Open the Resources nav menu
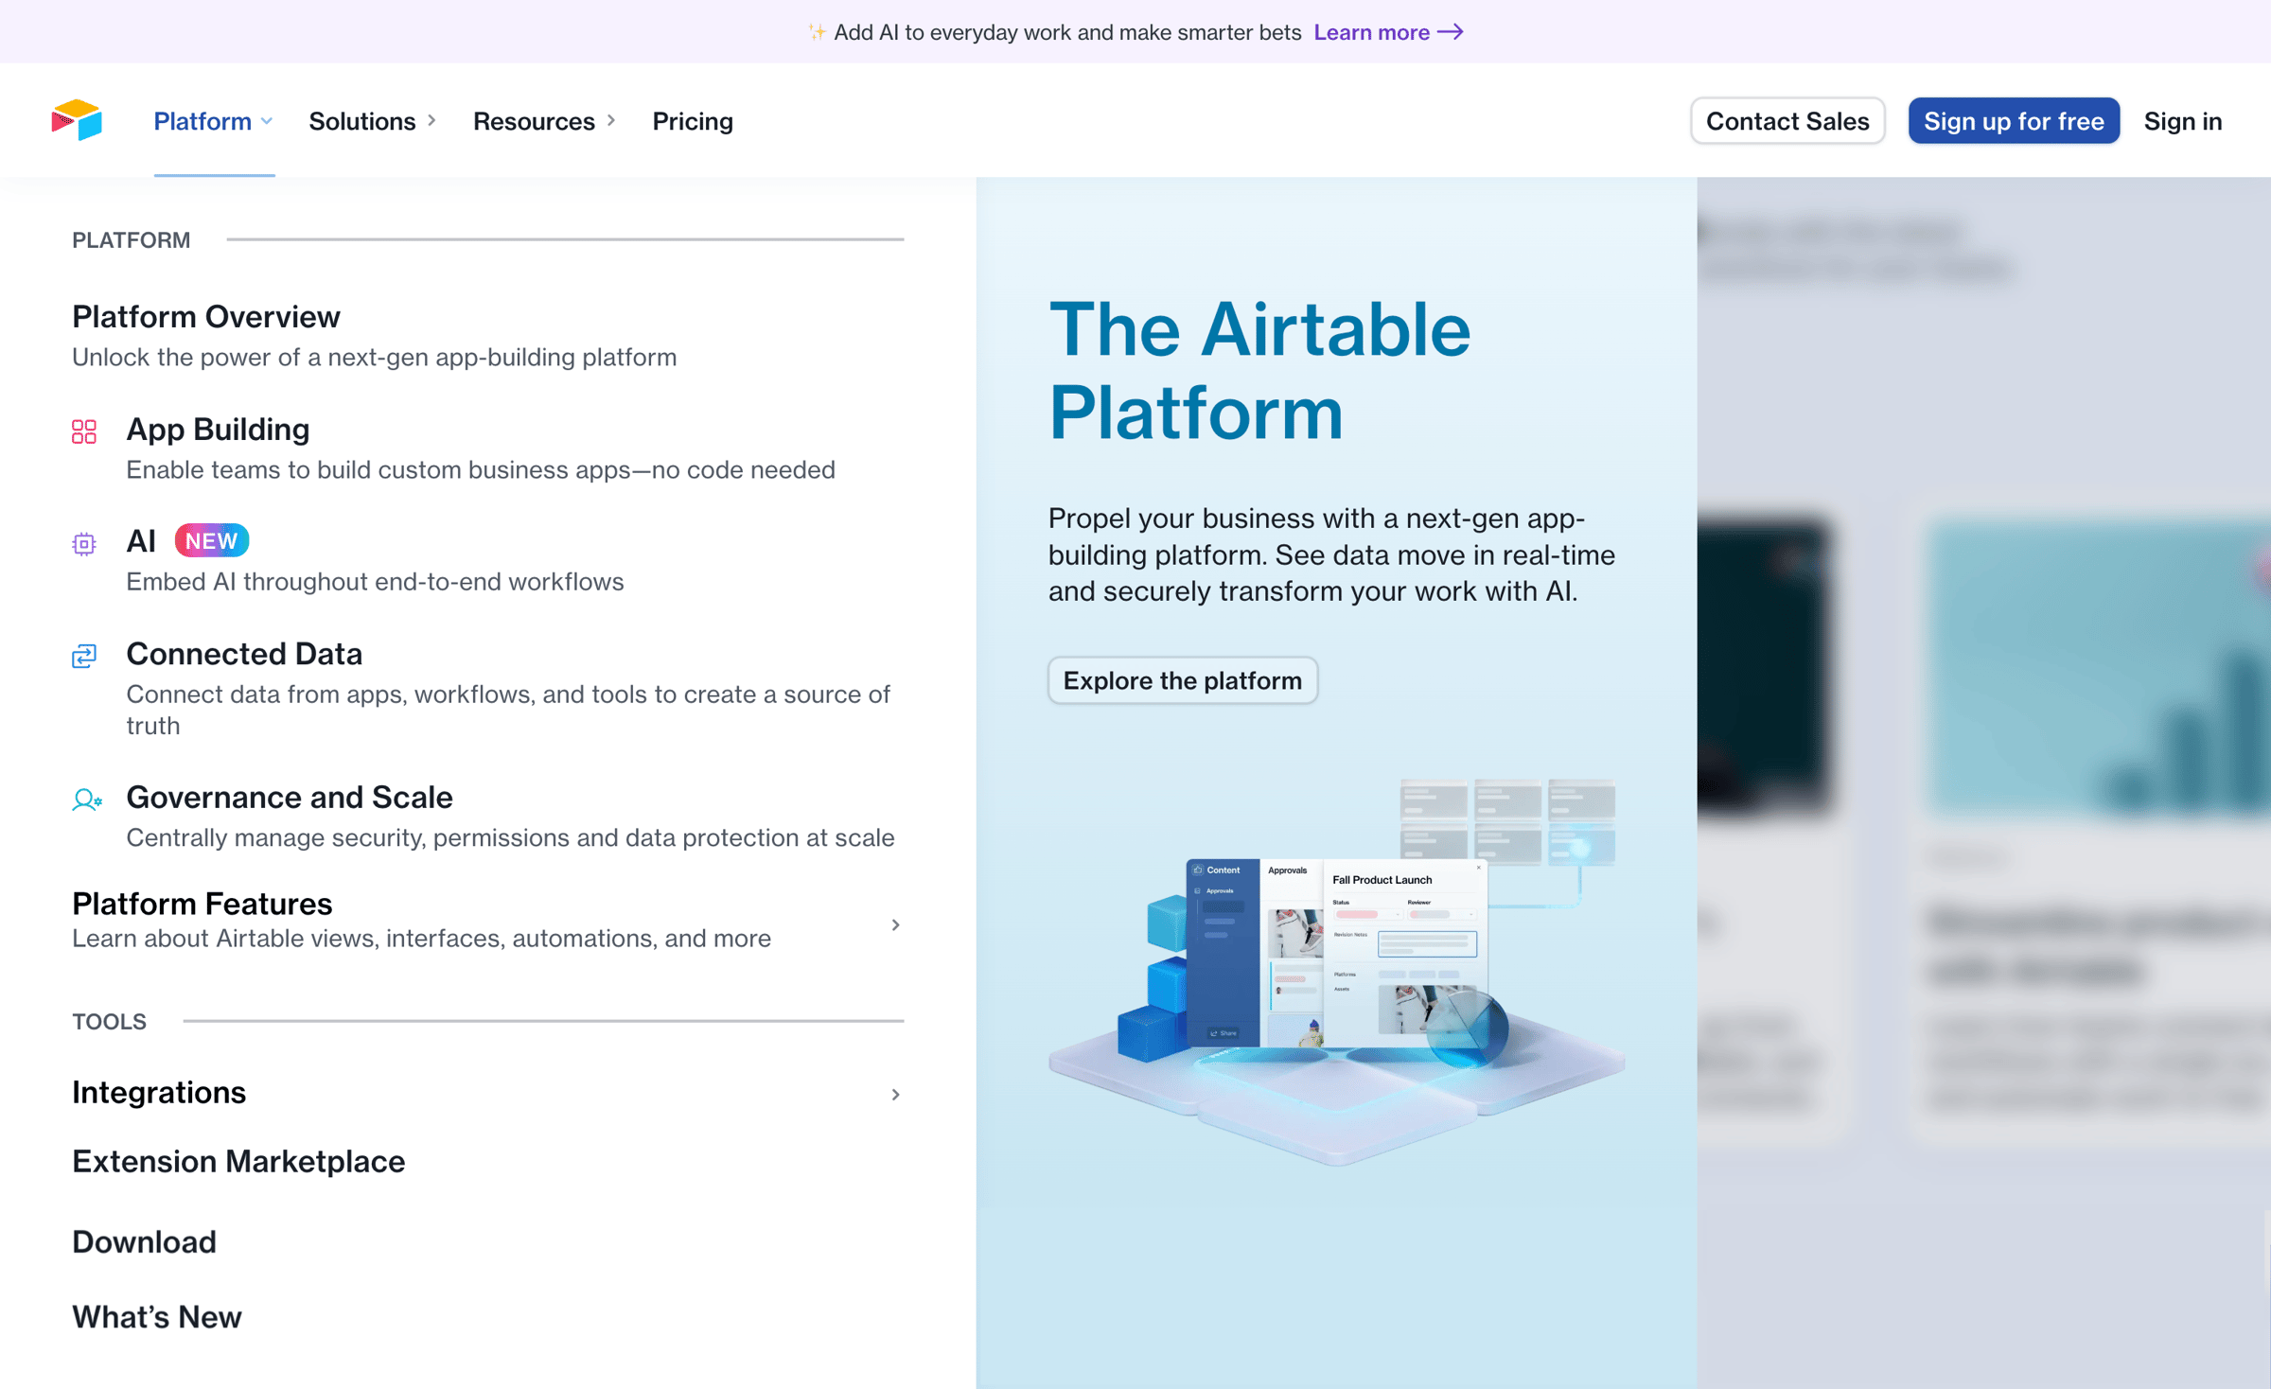Image resolution: width=2271 pixels, height=1389 pixels. click(545, 121)
